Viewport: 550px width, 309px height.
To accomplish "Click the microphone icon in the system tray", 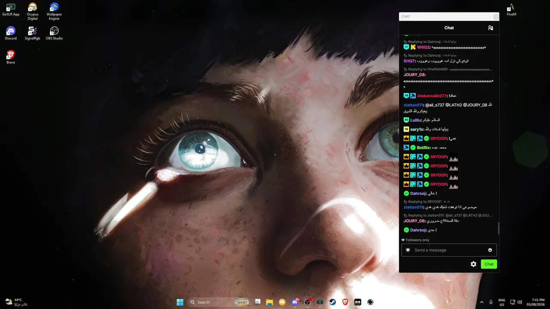I will pyautogui.click(x=491, y=302).
